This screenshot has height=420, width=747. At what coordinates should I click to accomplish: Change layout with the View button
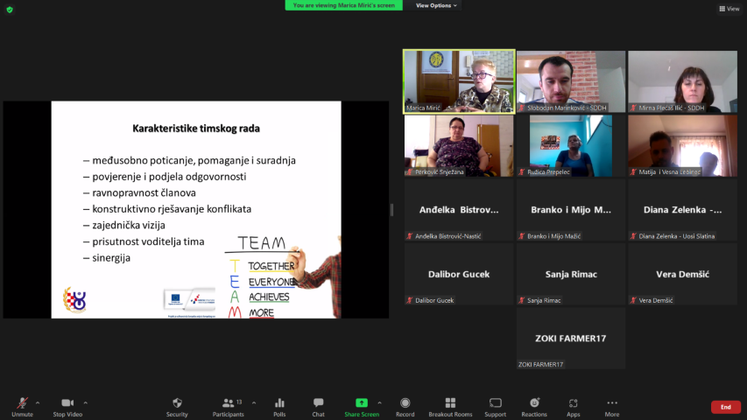[x=729, y=9]
